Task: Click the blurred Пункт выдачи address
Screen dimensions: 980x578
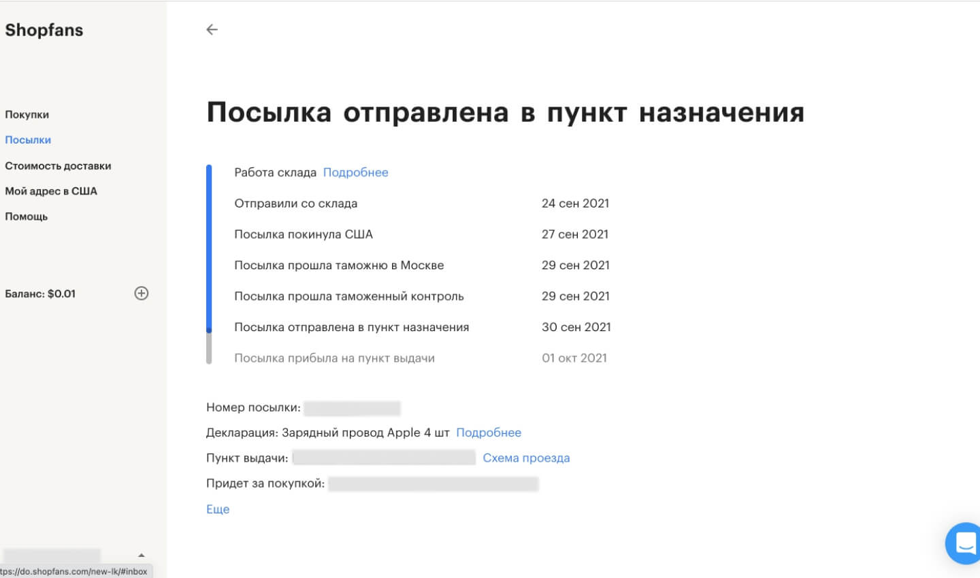Action: click(384, 458)
